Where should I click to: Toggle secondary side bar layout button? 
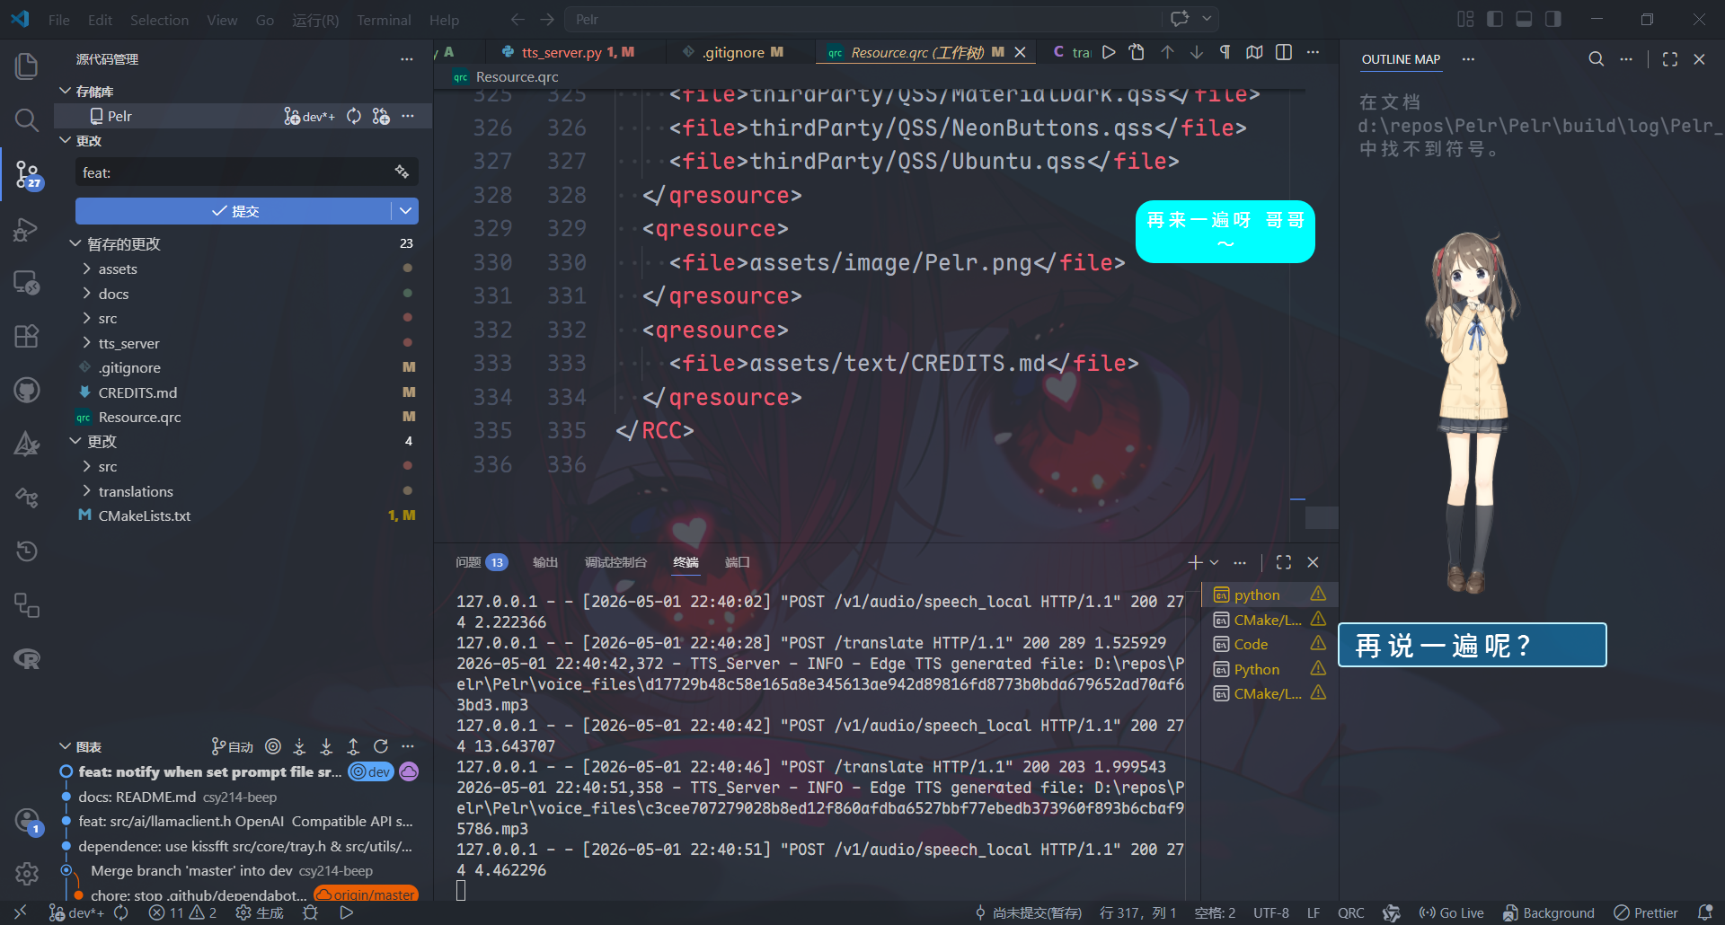[1553, 19]
